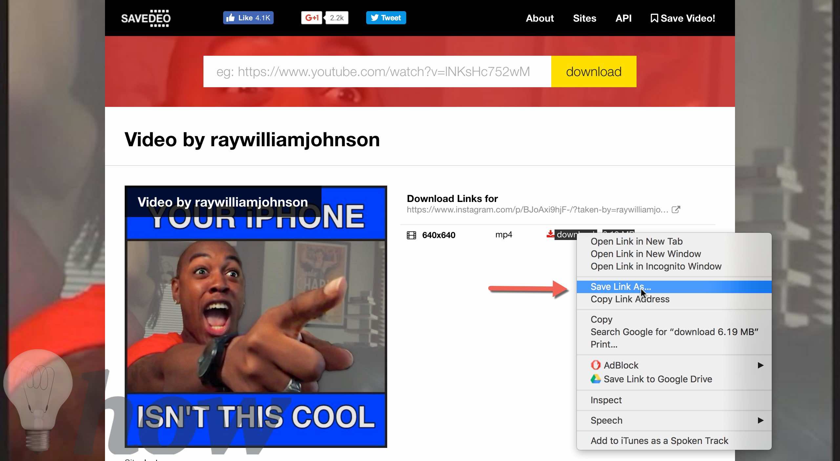Click the Video by raywilliamjohnson thumbnail caption
The width and height of the screenshot is (840, 461).
pyautogui.click(x=223, y=202)
